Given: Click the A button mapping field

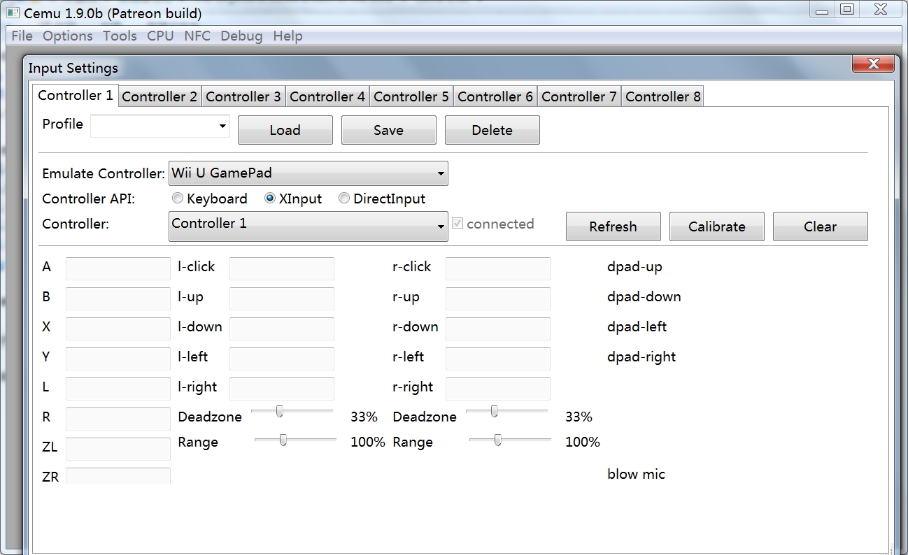Looking at the screenshot, I should click(118, 268).
